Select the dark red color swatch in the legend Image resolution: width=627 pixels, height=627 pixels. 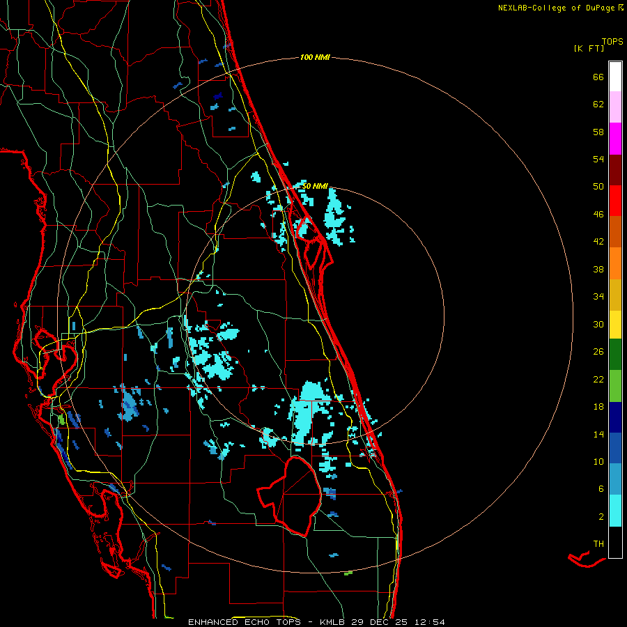point(615,171)
